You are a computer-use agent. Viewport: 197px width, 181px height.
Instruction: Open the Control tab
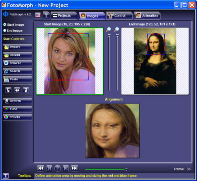(x=119, y=15)
